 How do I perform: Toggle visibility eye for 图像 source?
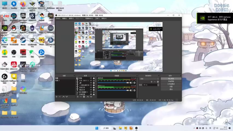tap(91, 78)
